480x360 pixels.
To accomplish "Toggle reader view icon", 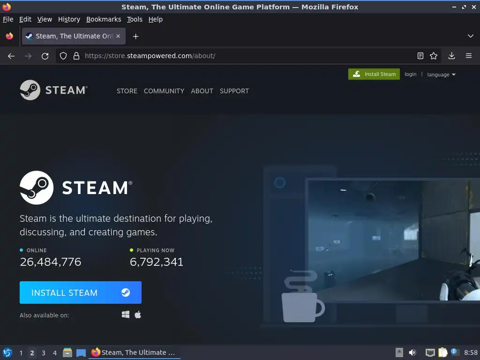I will (420, 56).
